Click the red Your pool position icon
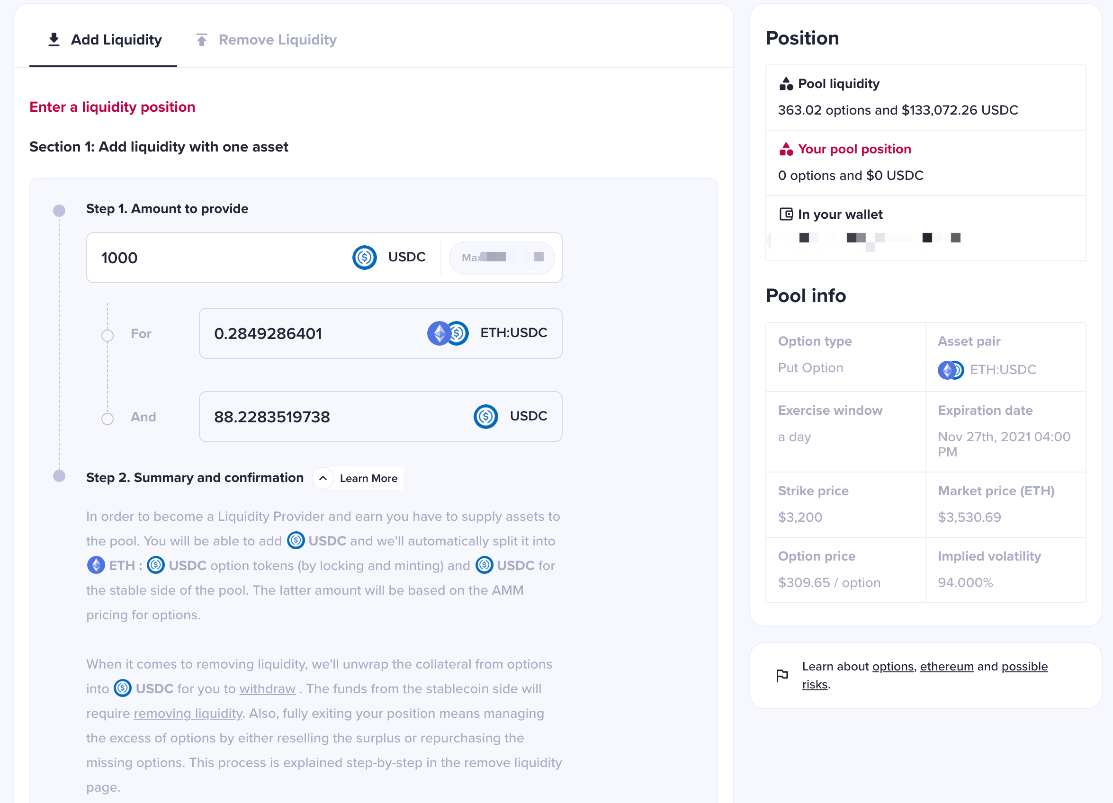Image resolution: width=1113 pixels, height=803 pixels. click(786, 149)
